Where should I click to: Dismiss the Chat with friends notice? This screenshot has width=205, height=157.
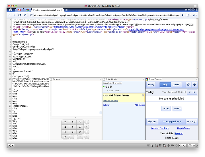pos(143,96)
